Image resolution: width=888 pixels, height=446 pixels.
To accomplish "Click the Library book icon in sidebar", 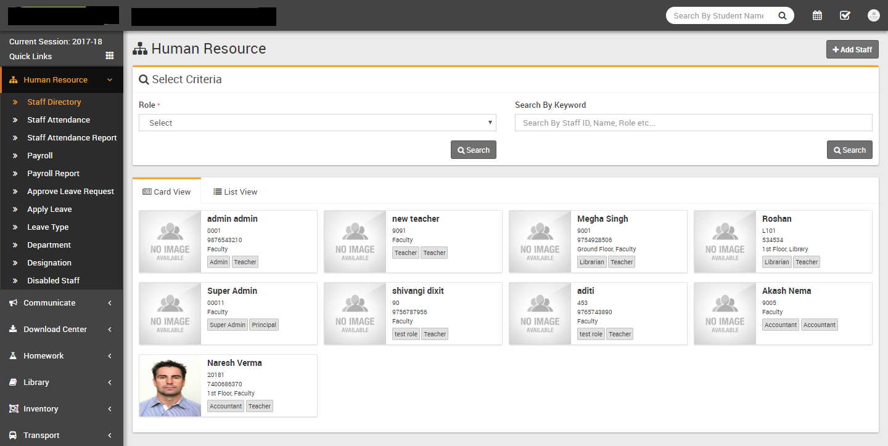I will 13,382.
